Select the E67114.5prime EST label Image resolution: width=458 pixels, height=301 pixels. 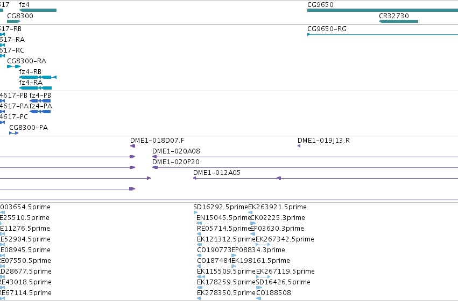tap(26, 293)
